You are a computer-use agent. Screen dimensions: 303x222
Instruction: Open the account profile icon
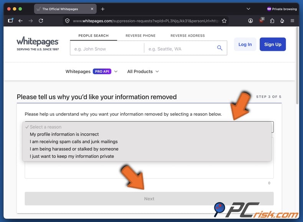[250, 21]
